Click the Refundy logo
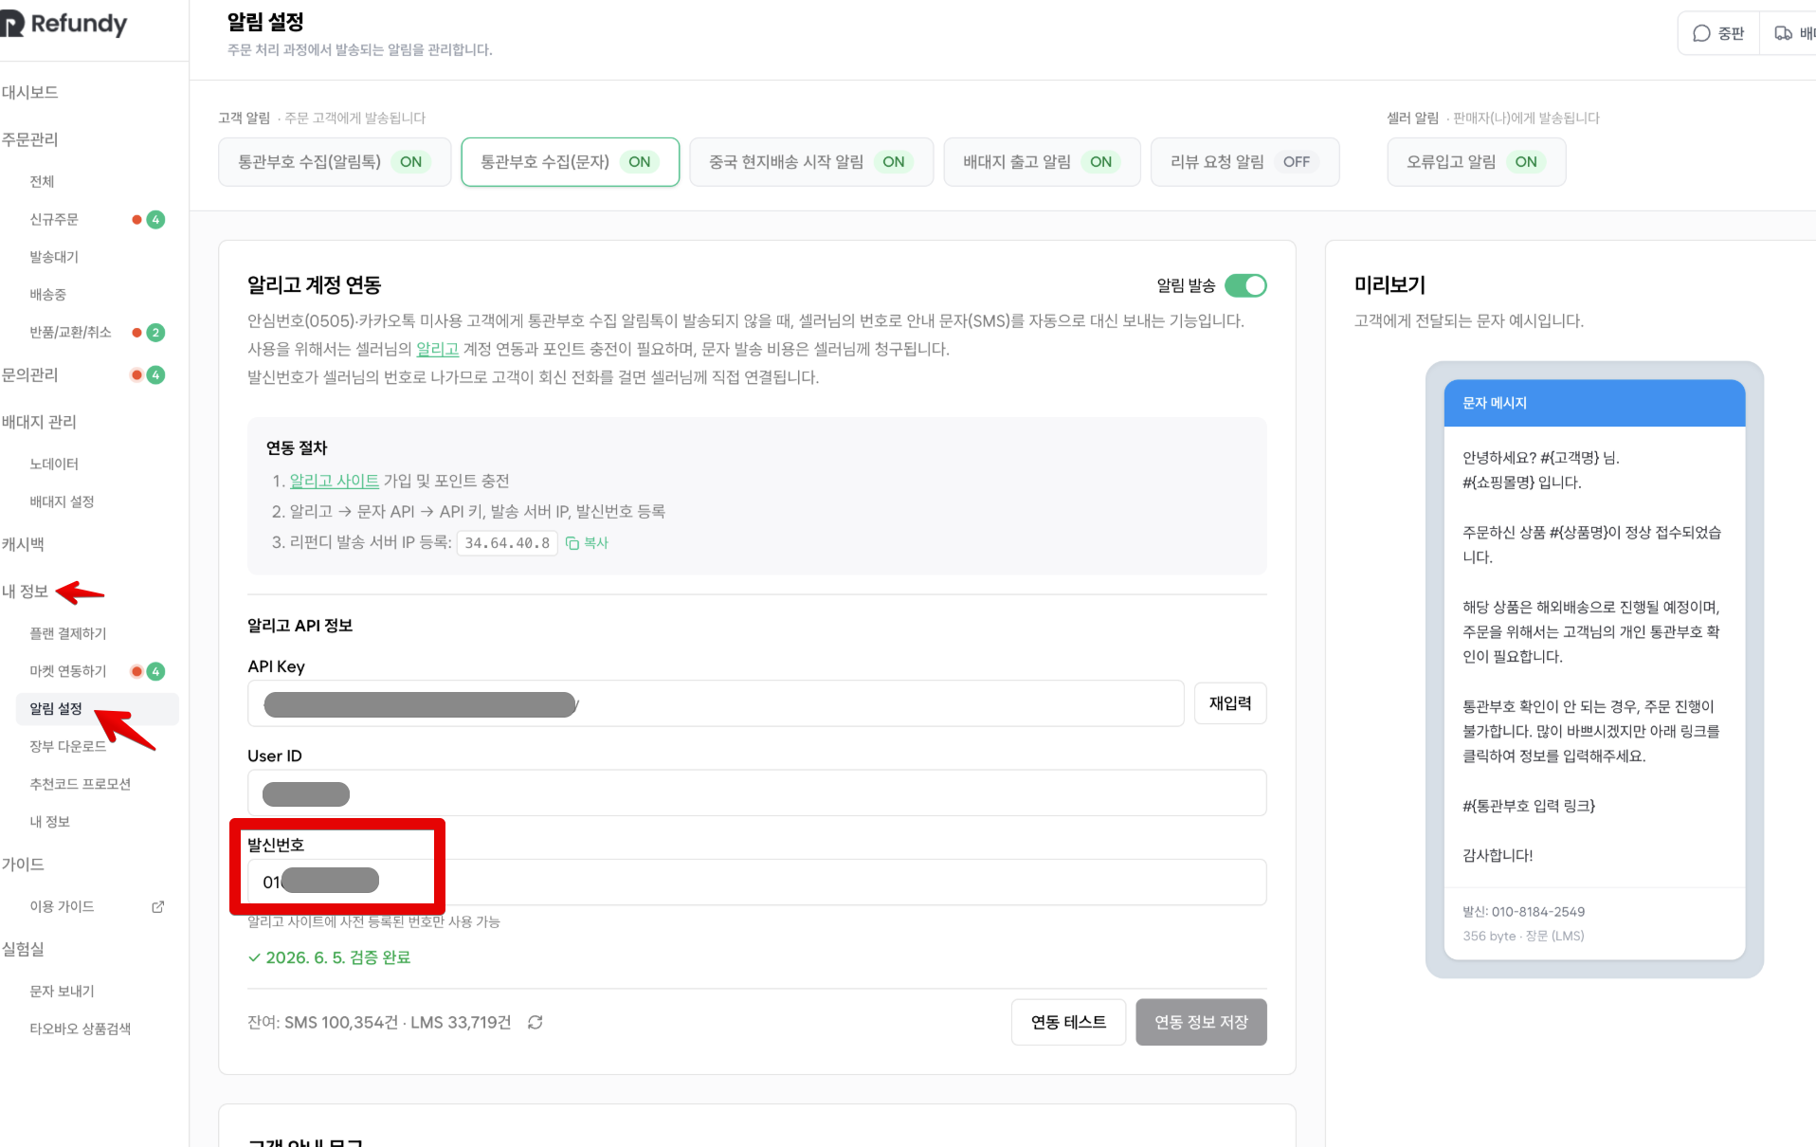 click(x=64, y=24)
